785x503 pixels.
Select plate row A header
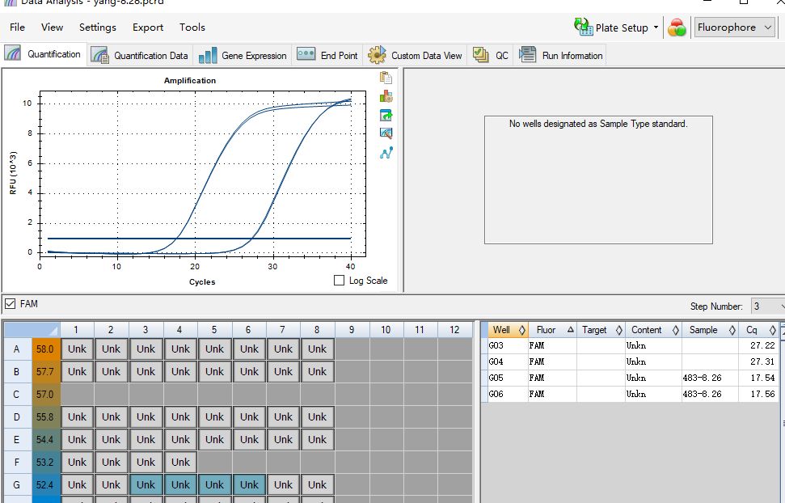[x=16, y=349]
